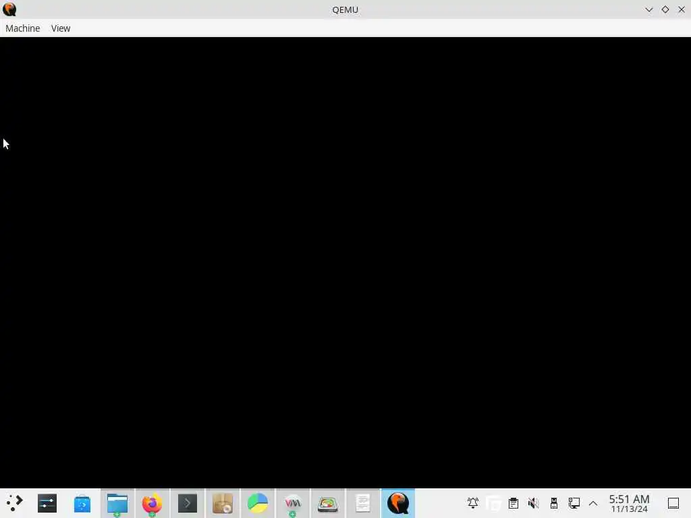
Task: Open removable devices tray icon
Action: [x=554, y=503]
